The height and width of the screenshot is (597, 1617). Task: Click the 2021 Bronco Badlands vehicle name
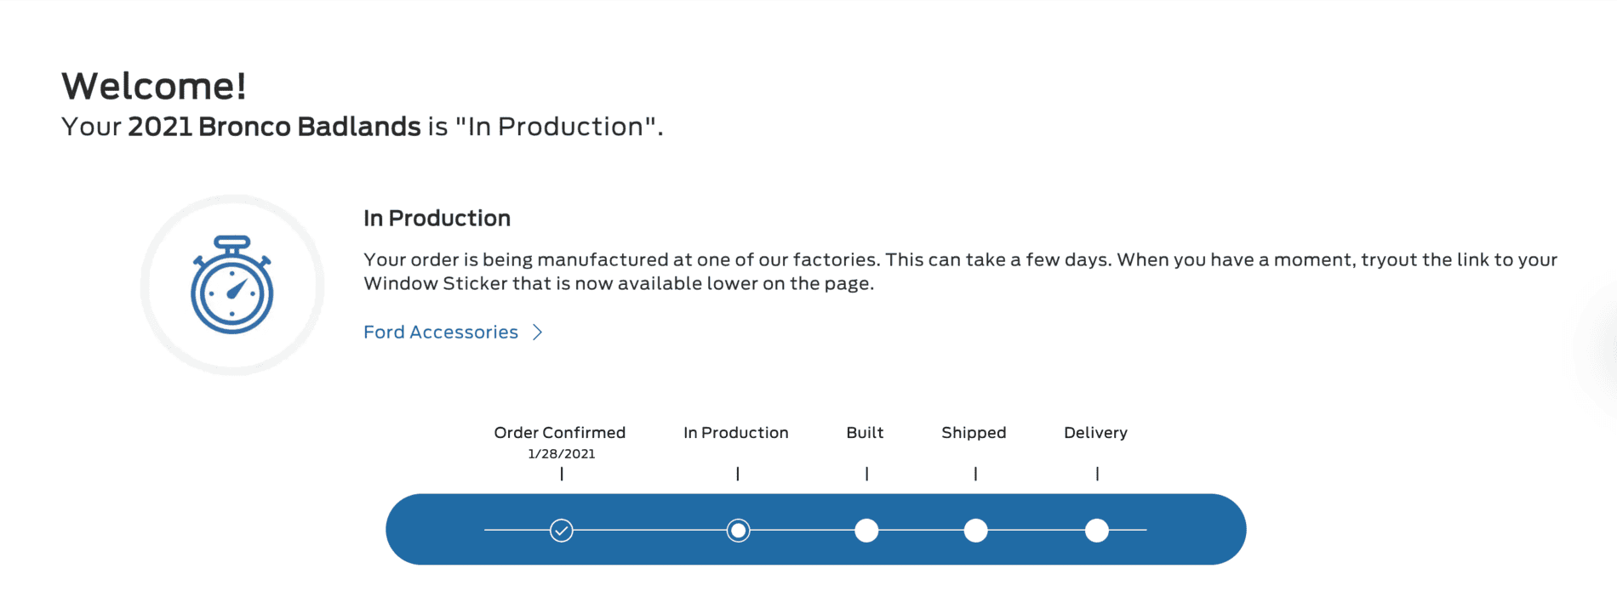(274, 127)
